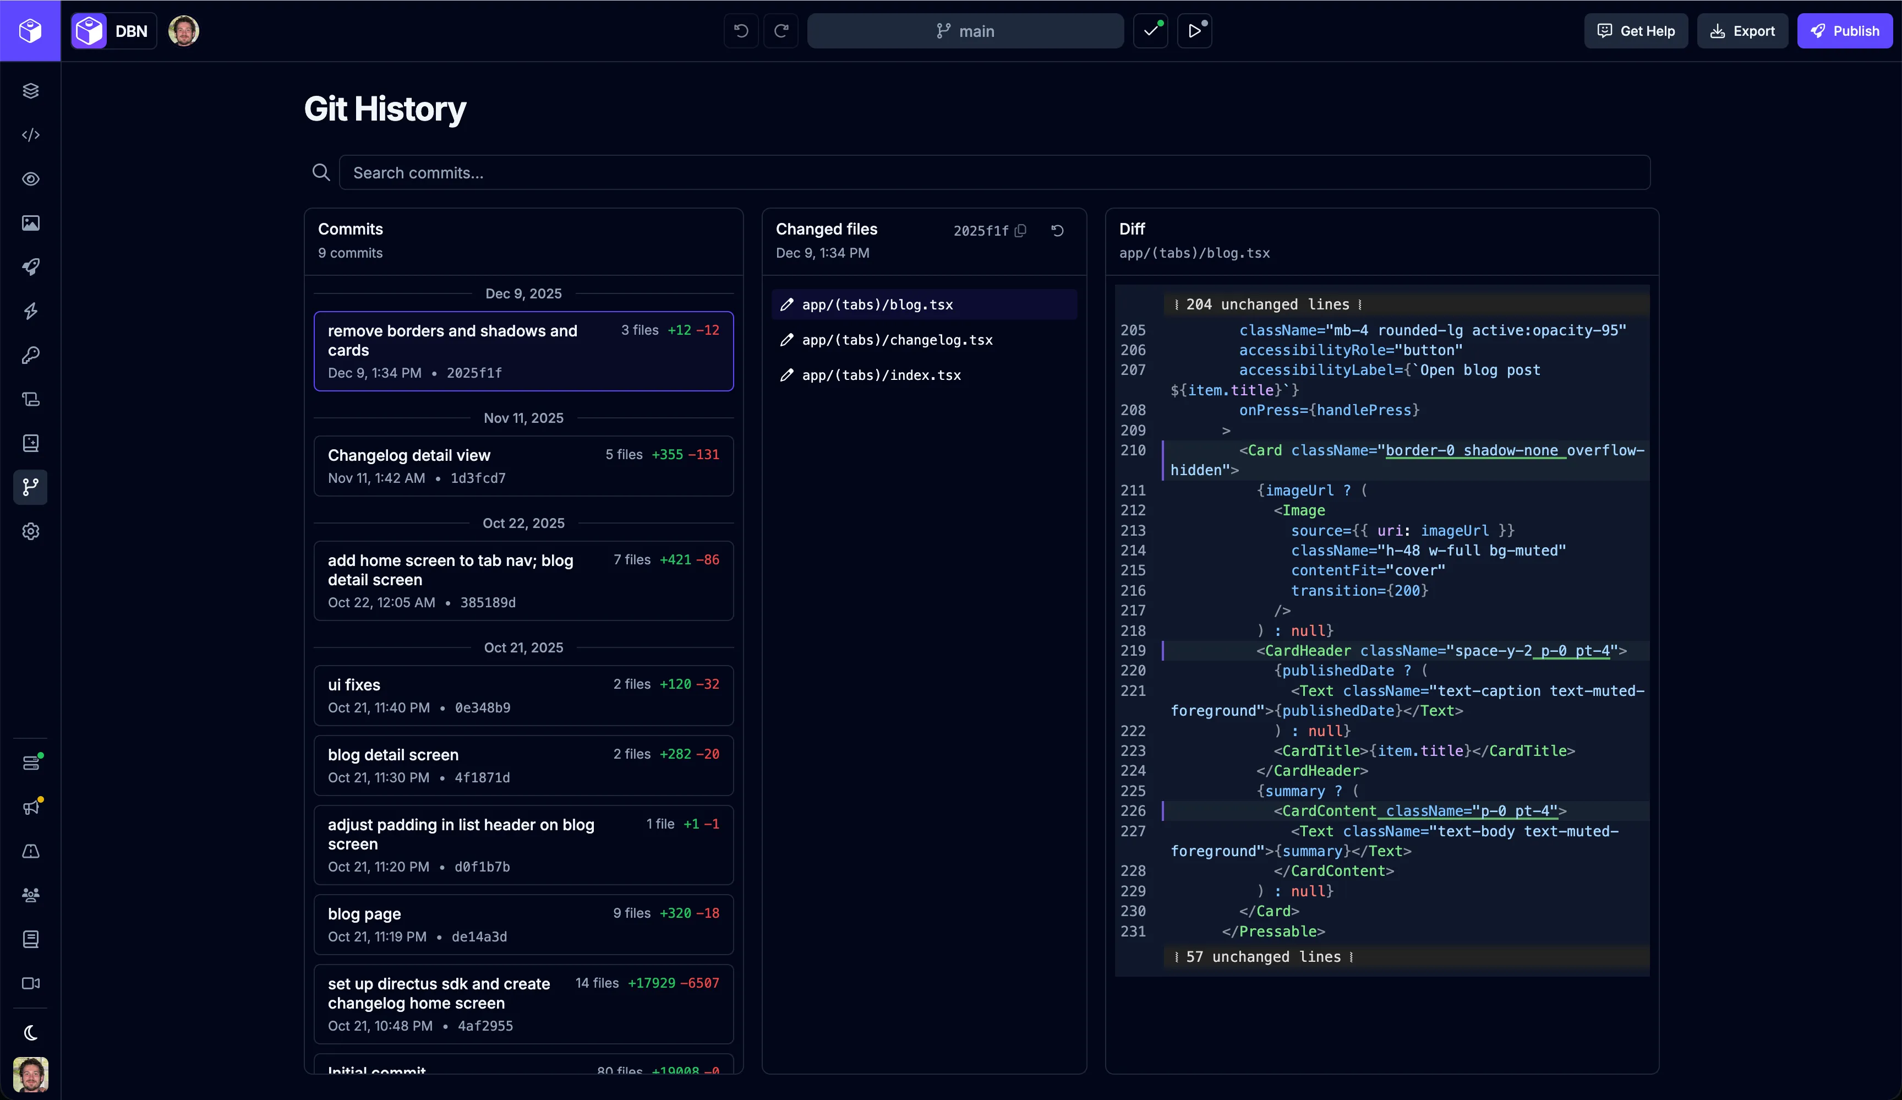Open the image assets sidebar icon
This screenshot has height=1100, width=1902.
tap(30, 223)
